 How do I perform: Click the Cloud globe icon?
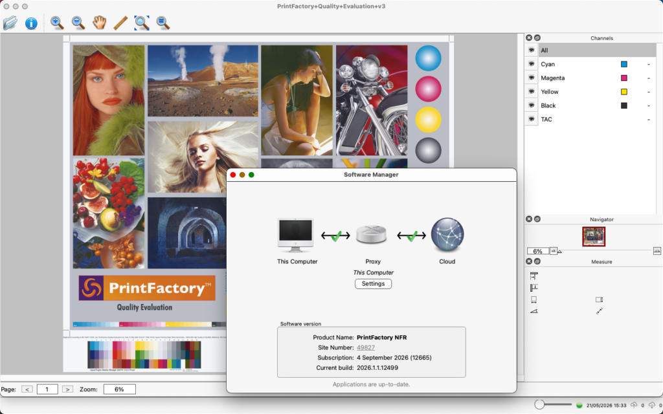click(447, 235)
